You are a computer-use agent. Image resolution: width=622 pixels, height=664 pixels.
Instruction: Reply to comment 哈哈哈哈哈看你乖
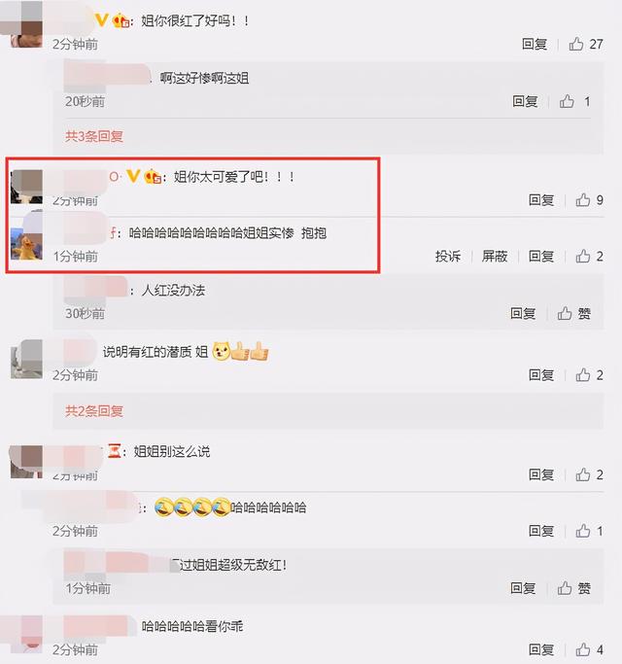coord(541,649)
